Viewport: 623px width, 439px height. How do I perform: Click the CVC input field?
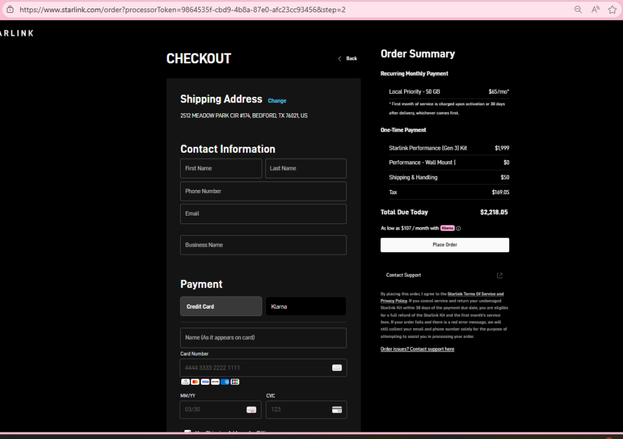[307, 410]
